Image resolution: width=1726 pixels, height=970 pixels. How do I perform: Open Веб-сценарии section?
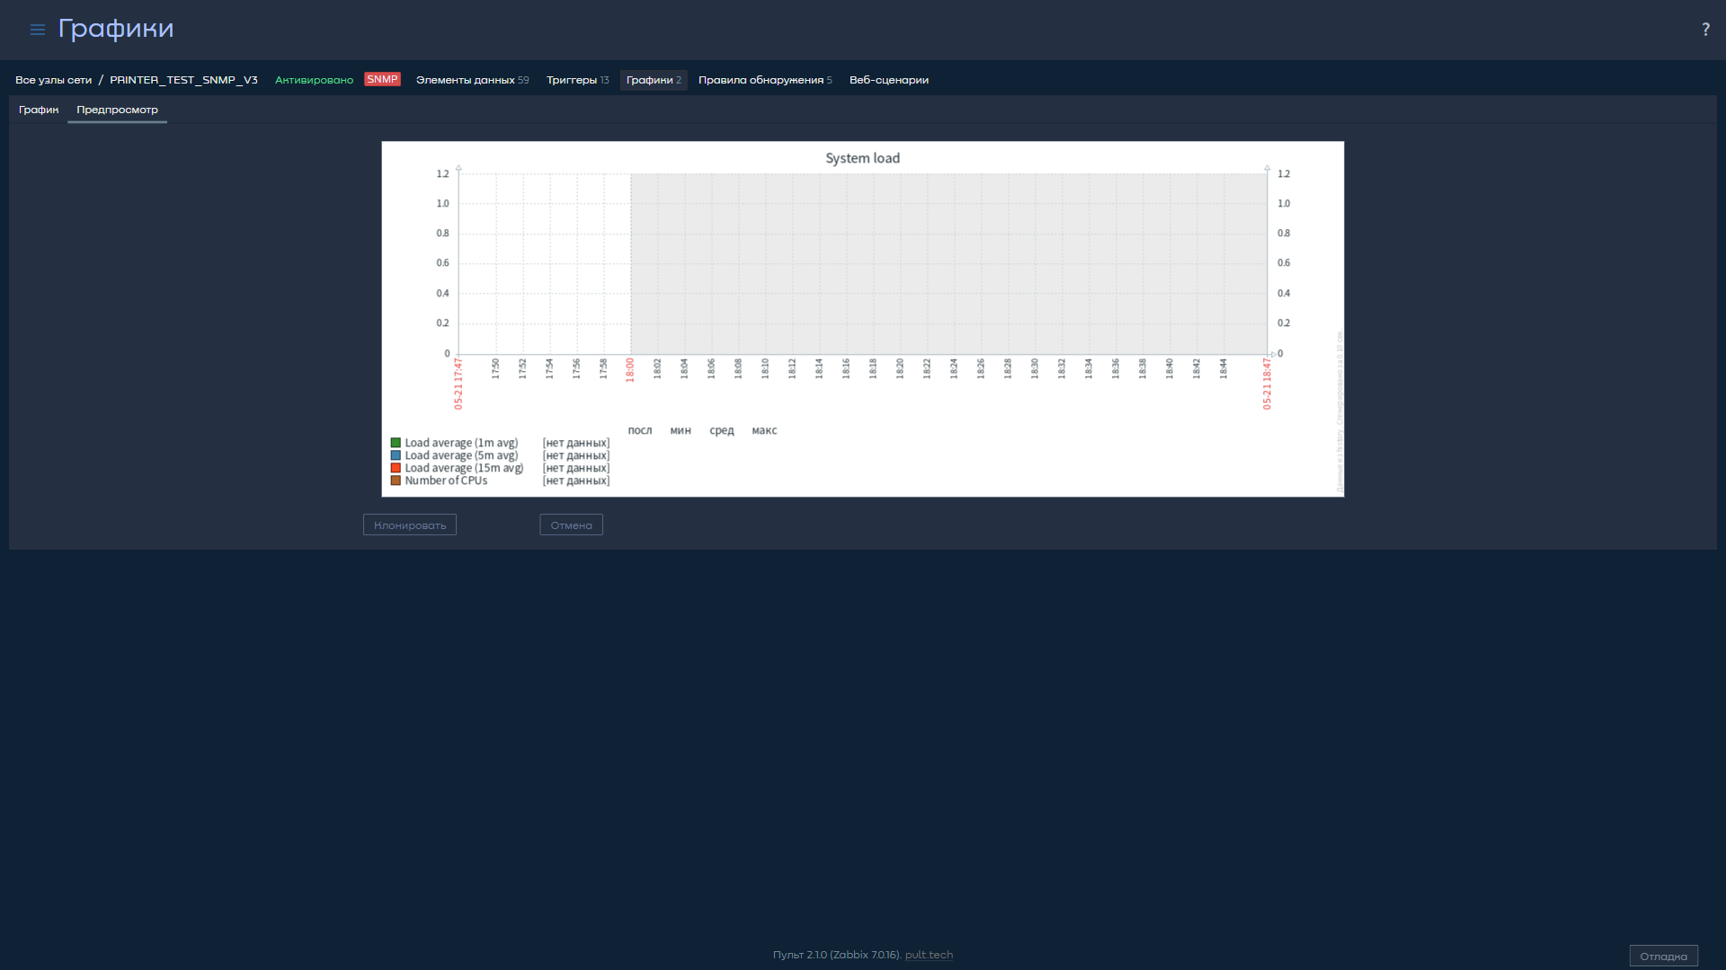point(889,80)
